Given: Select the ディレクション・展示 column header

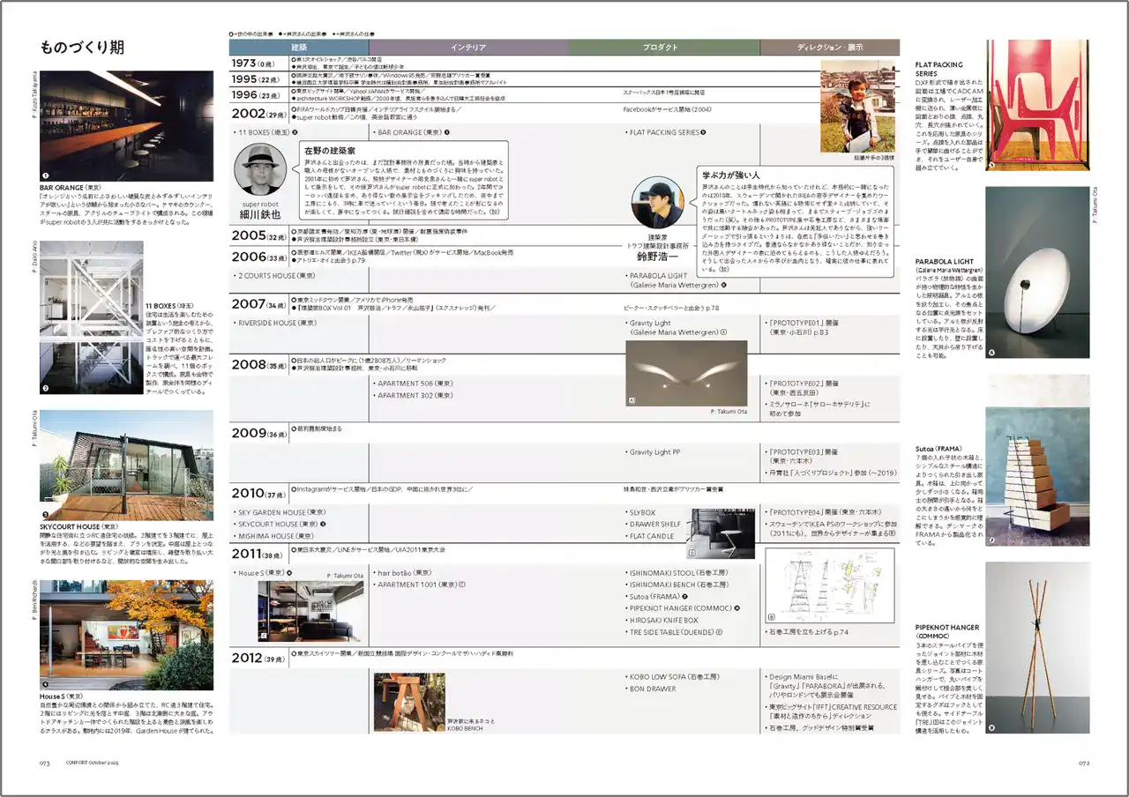Looking at the screenshot, I should click(830, 47).
